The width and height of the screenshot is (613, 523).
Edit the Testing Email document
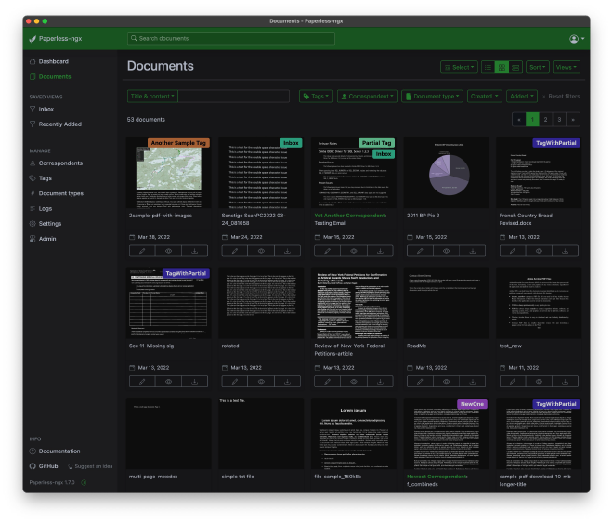pos(327,251)
